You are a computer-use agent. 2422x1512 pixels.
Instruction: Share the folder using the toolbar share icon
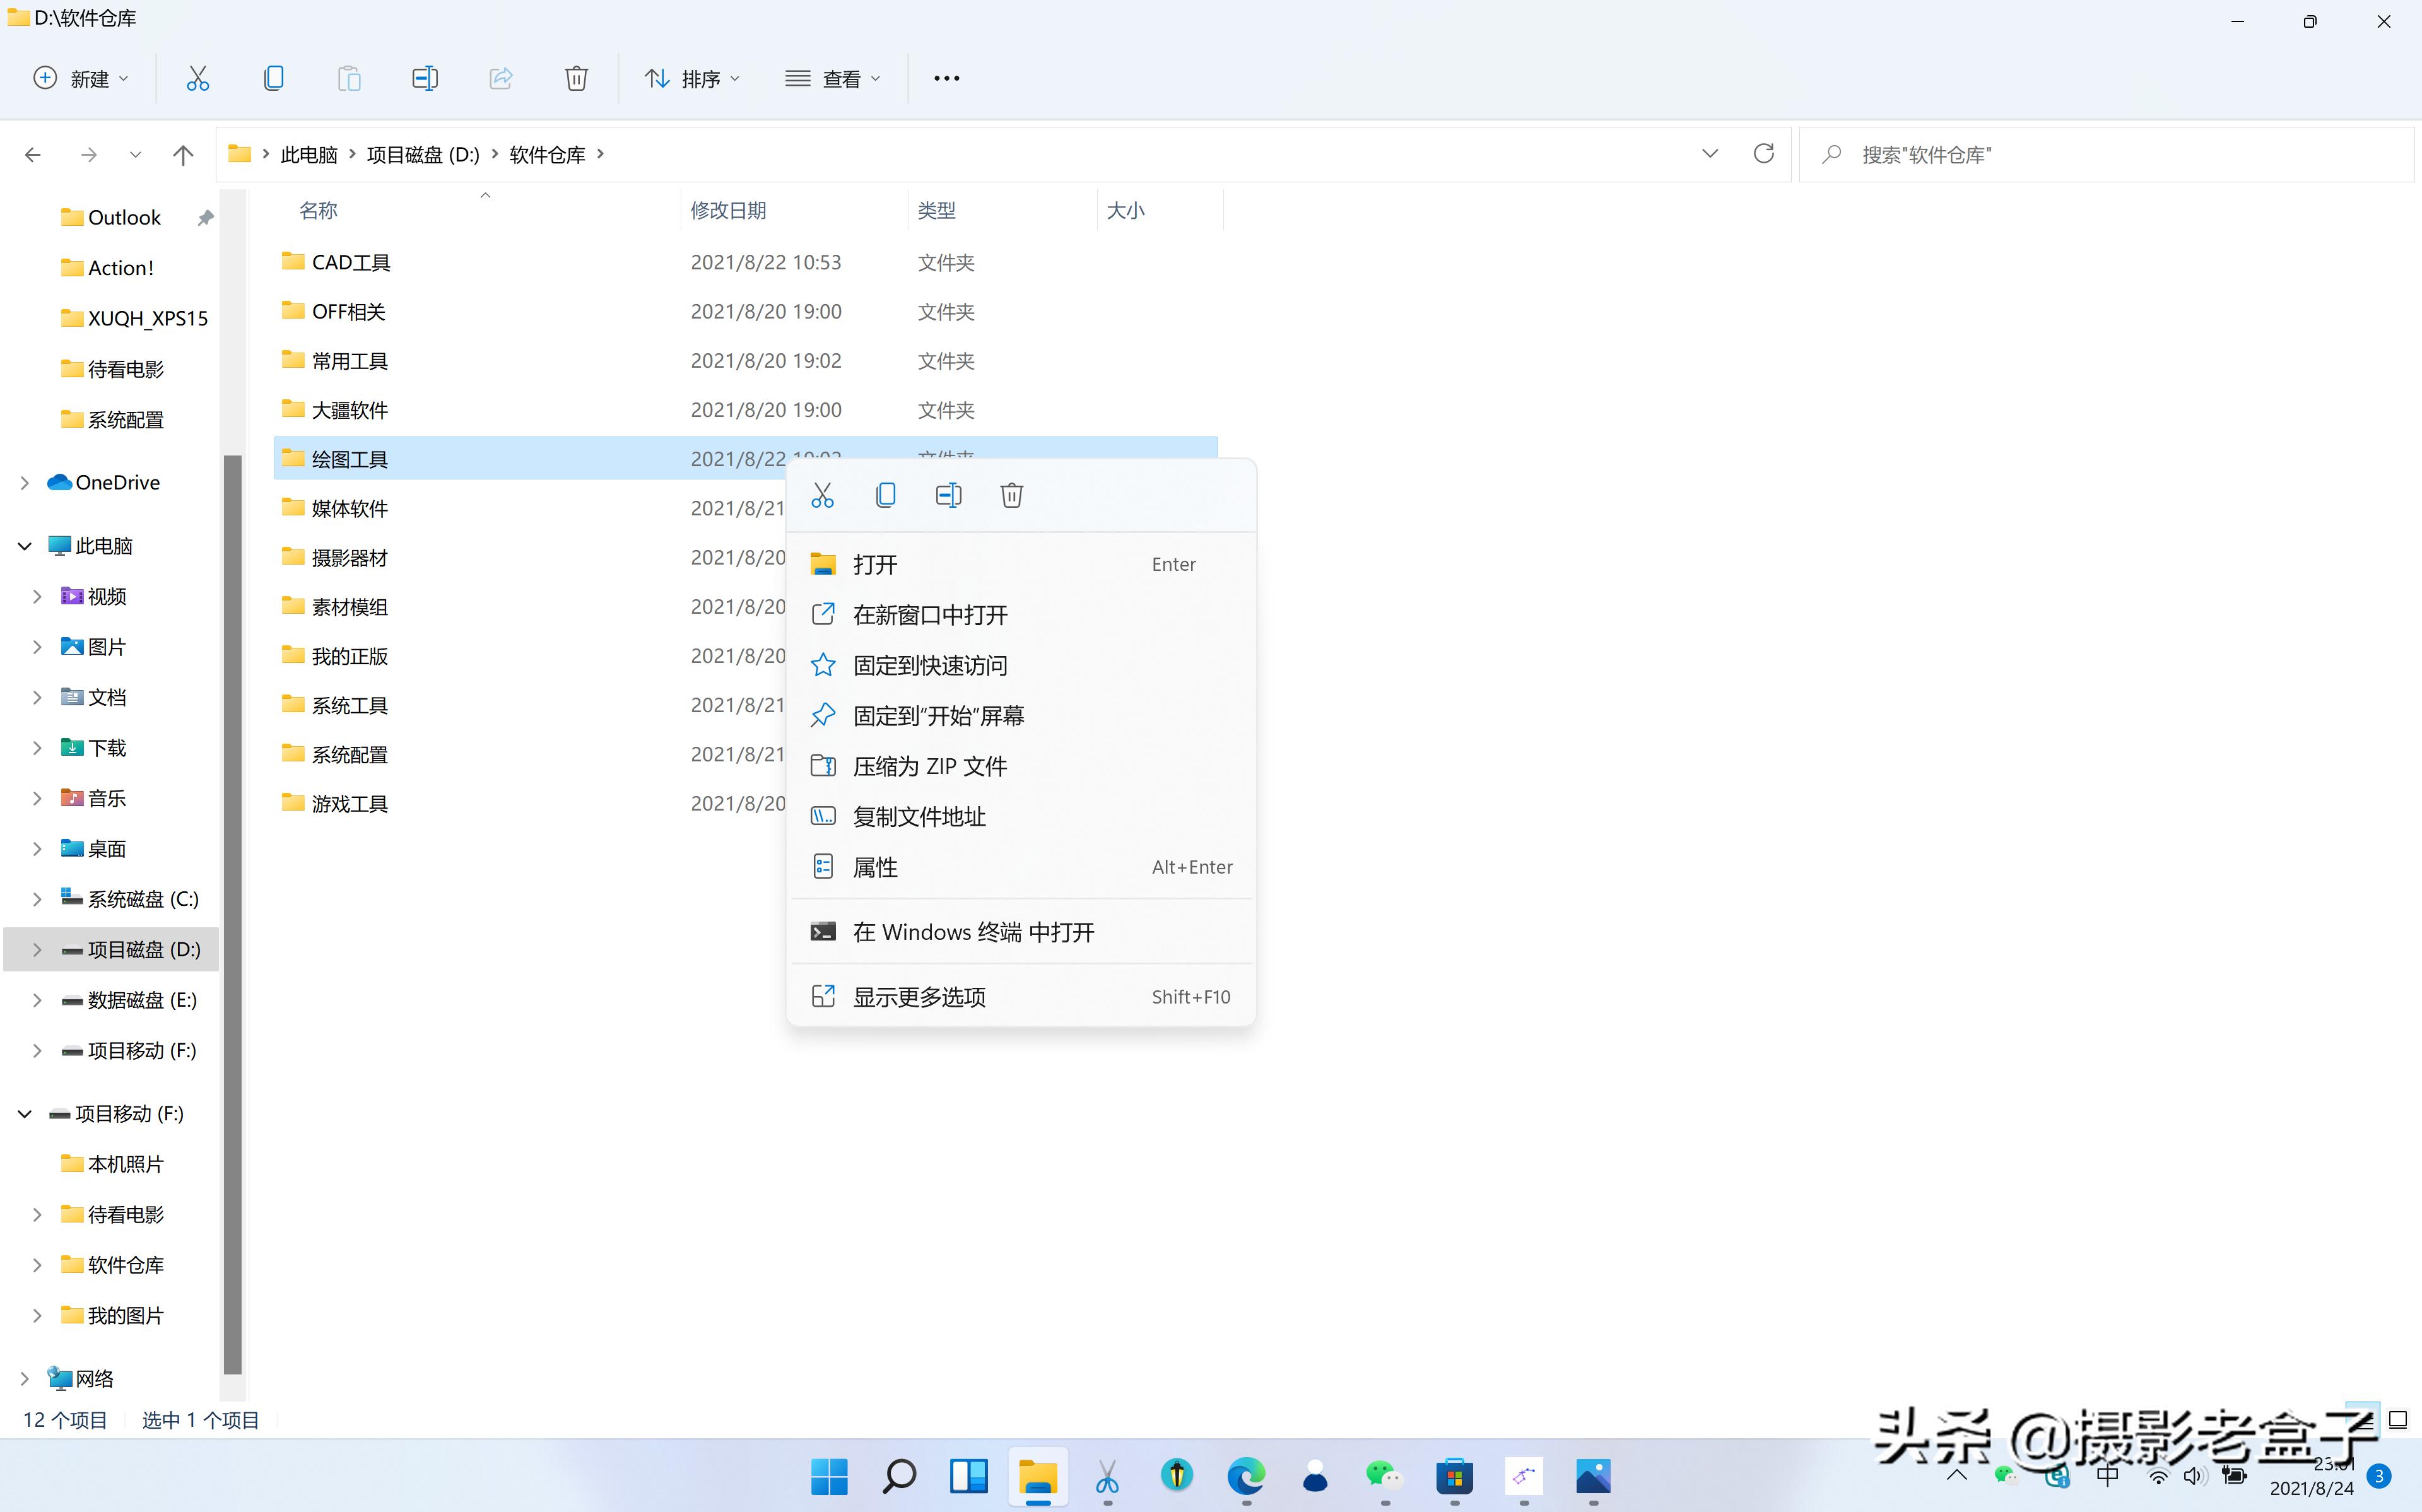[x=500, y=78]
